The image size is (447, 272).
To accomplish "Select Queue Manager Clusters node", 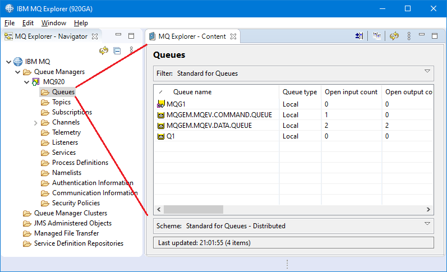I will click(x=71, y=213).
